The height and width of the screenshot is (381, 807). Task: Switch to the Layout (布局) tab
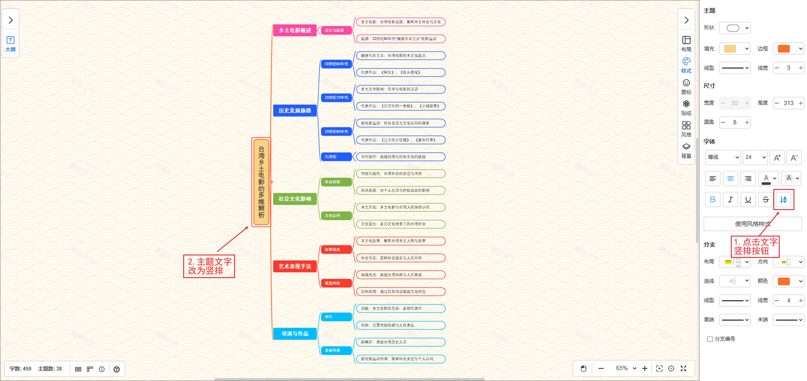(x=686, y=44)
